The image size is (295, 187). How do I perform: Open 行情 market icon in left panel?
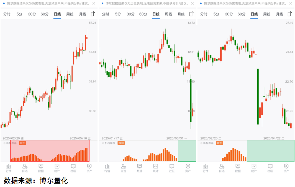[9, 168]
